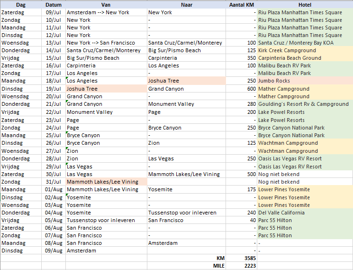Click the 'Del Valle California' hotel cell

click(305, 213)
